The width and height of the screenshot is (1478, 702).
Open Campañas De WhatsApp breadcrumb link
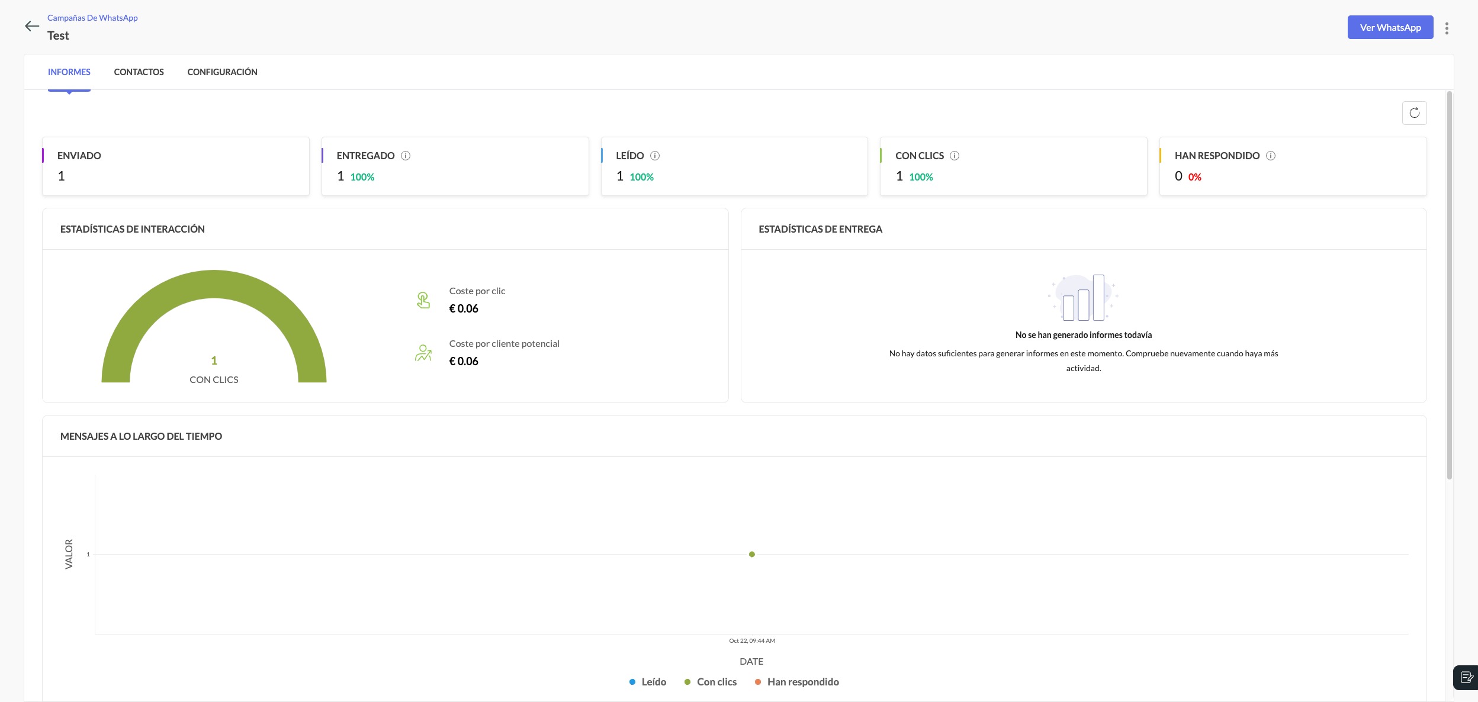click(92, 18)
